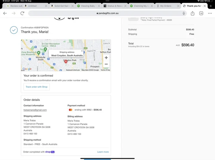215x160 pixels.
Task: Open the share sheet icon
Action: click(193, 13)
